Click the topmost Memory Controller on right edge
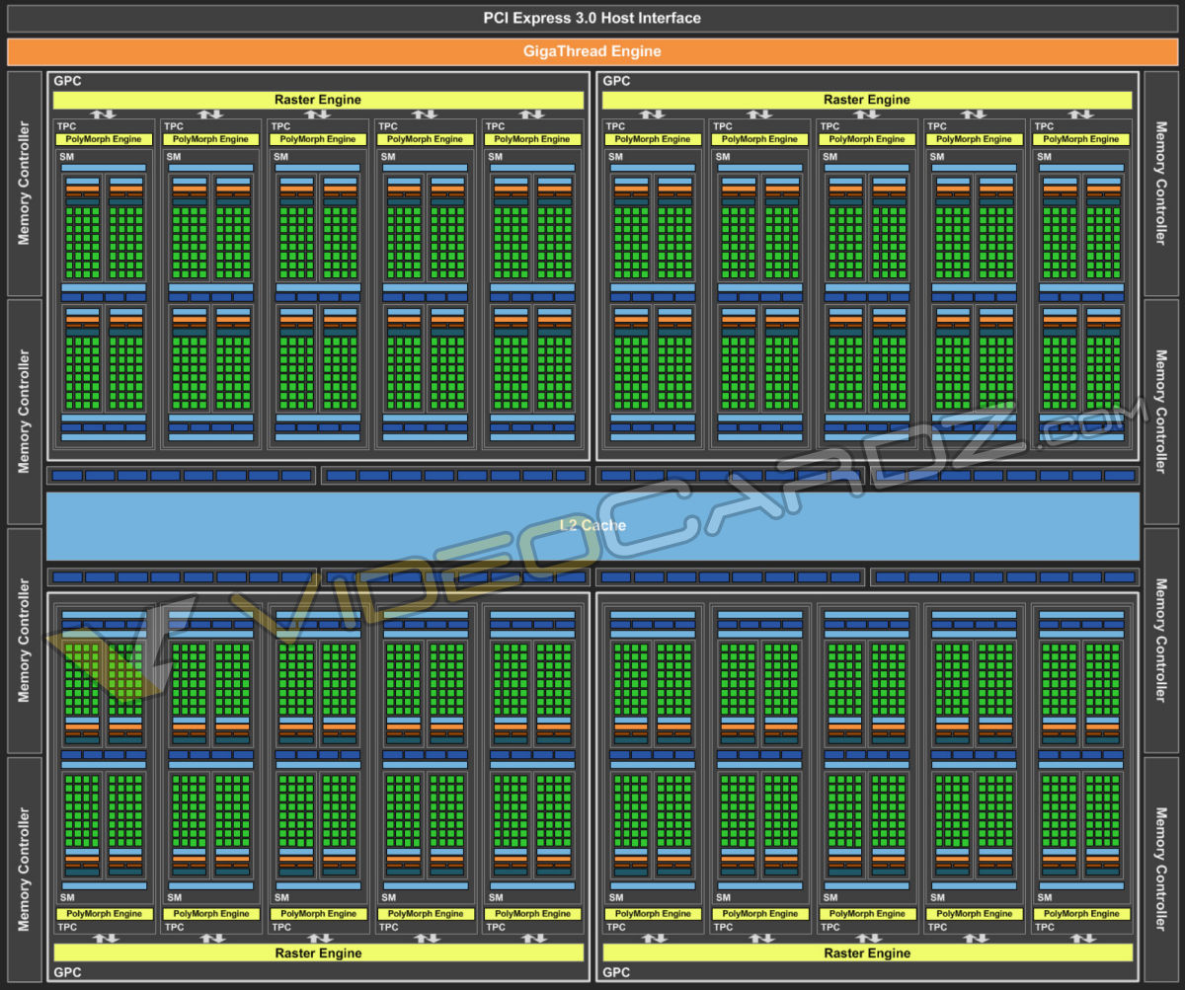This screenshot has height=990, width=1185. tap(1160, 184)
